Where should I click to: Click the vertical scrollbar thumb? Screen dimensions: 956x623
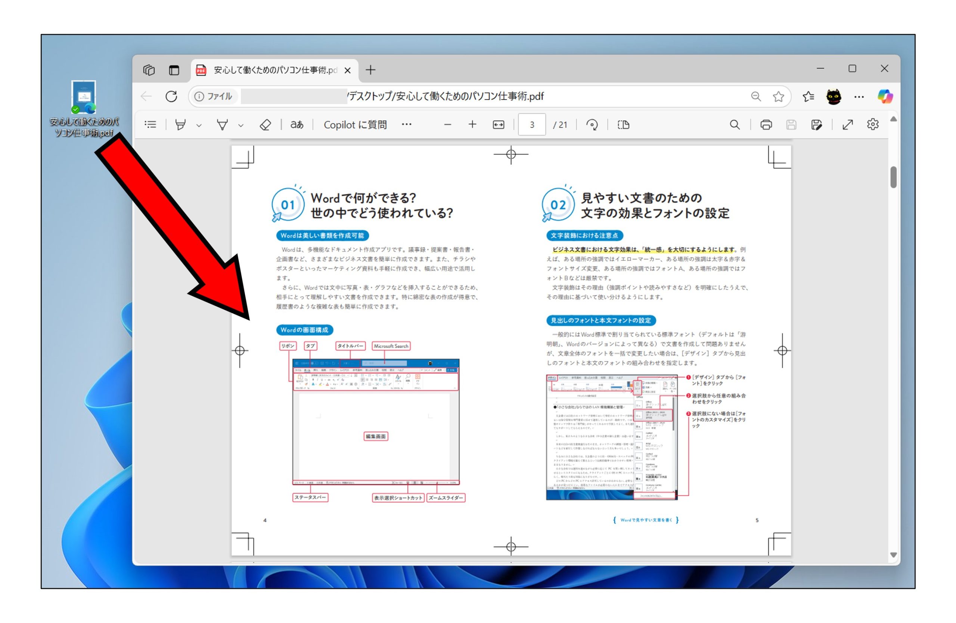click(x=893, y=177)
